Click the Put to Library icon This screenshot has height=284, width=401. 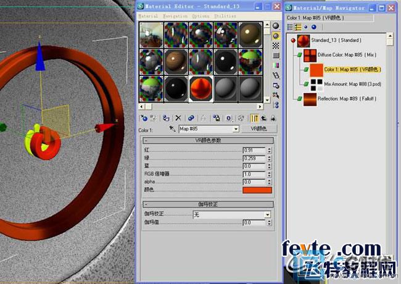click(x=216, y=118)
